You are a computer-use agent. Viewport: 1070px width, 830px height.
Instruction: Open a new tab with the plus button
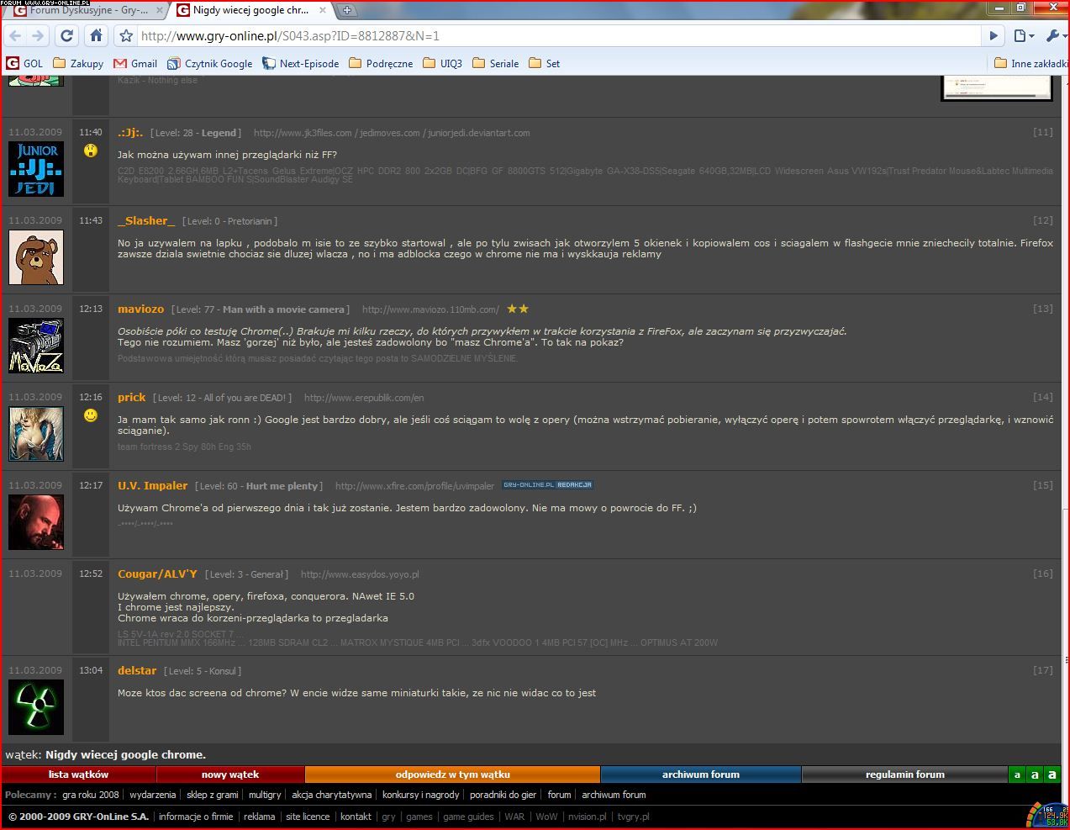point(347,11)
